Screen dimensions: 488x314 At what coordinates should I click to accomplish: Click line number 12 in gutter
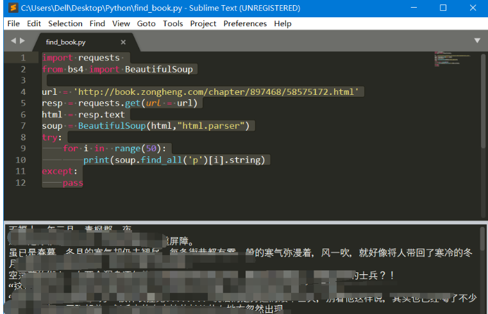coord(21,183)
